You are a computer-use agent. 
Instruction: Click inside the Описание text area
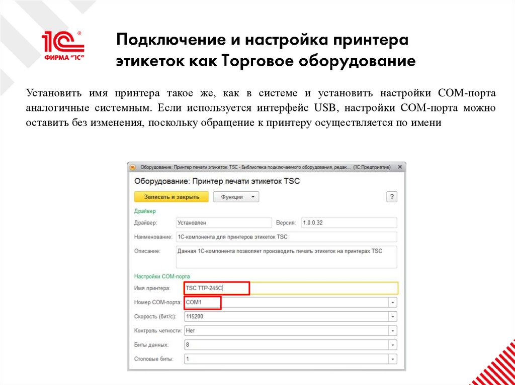click(x=286, y=257)
